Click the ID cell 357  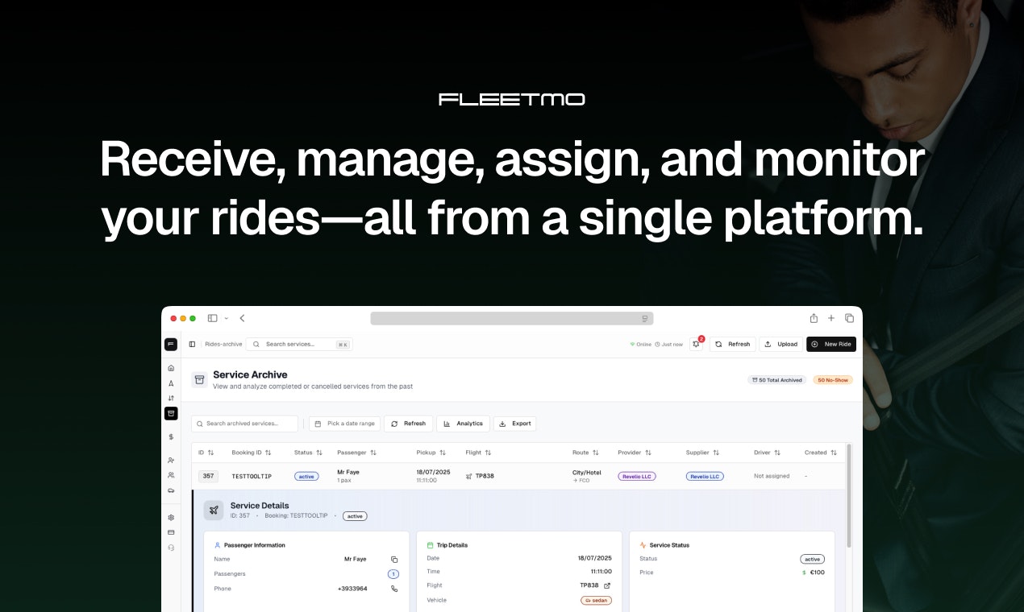pos(208,476)
